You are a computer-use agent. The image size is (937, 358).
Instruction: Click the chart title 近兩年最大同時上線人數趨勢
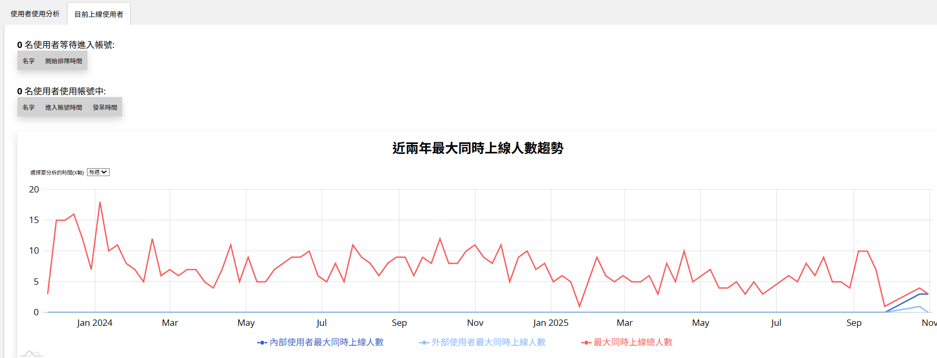477,148
